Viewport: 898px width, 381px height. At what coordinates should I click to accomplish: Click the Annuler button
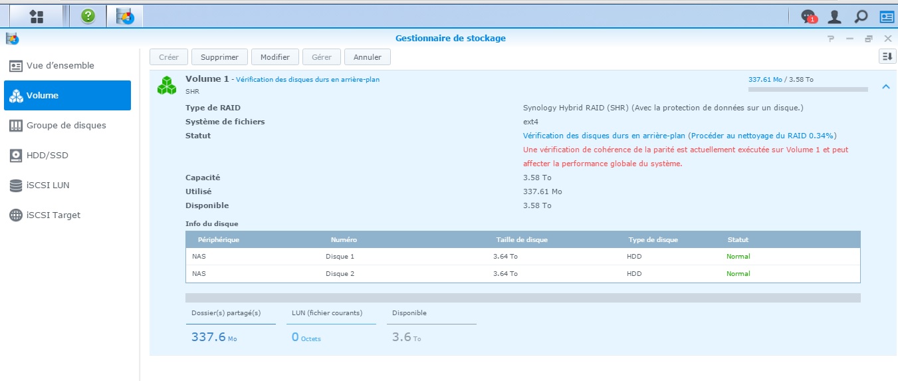(367, 57)
